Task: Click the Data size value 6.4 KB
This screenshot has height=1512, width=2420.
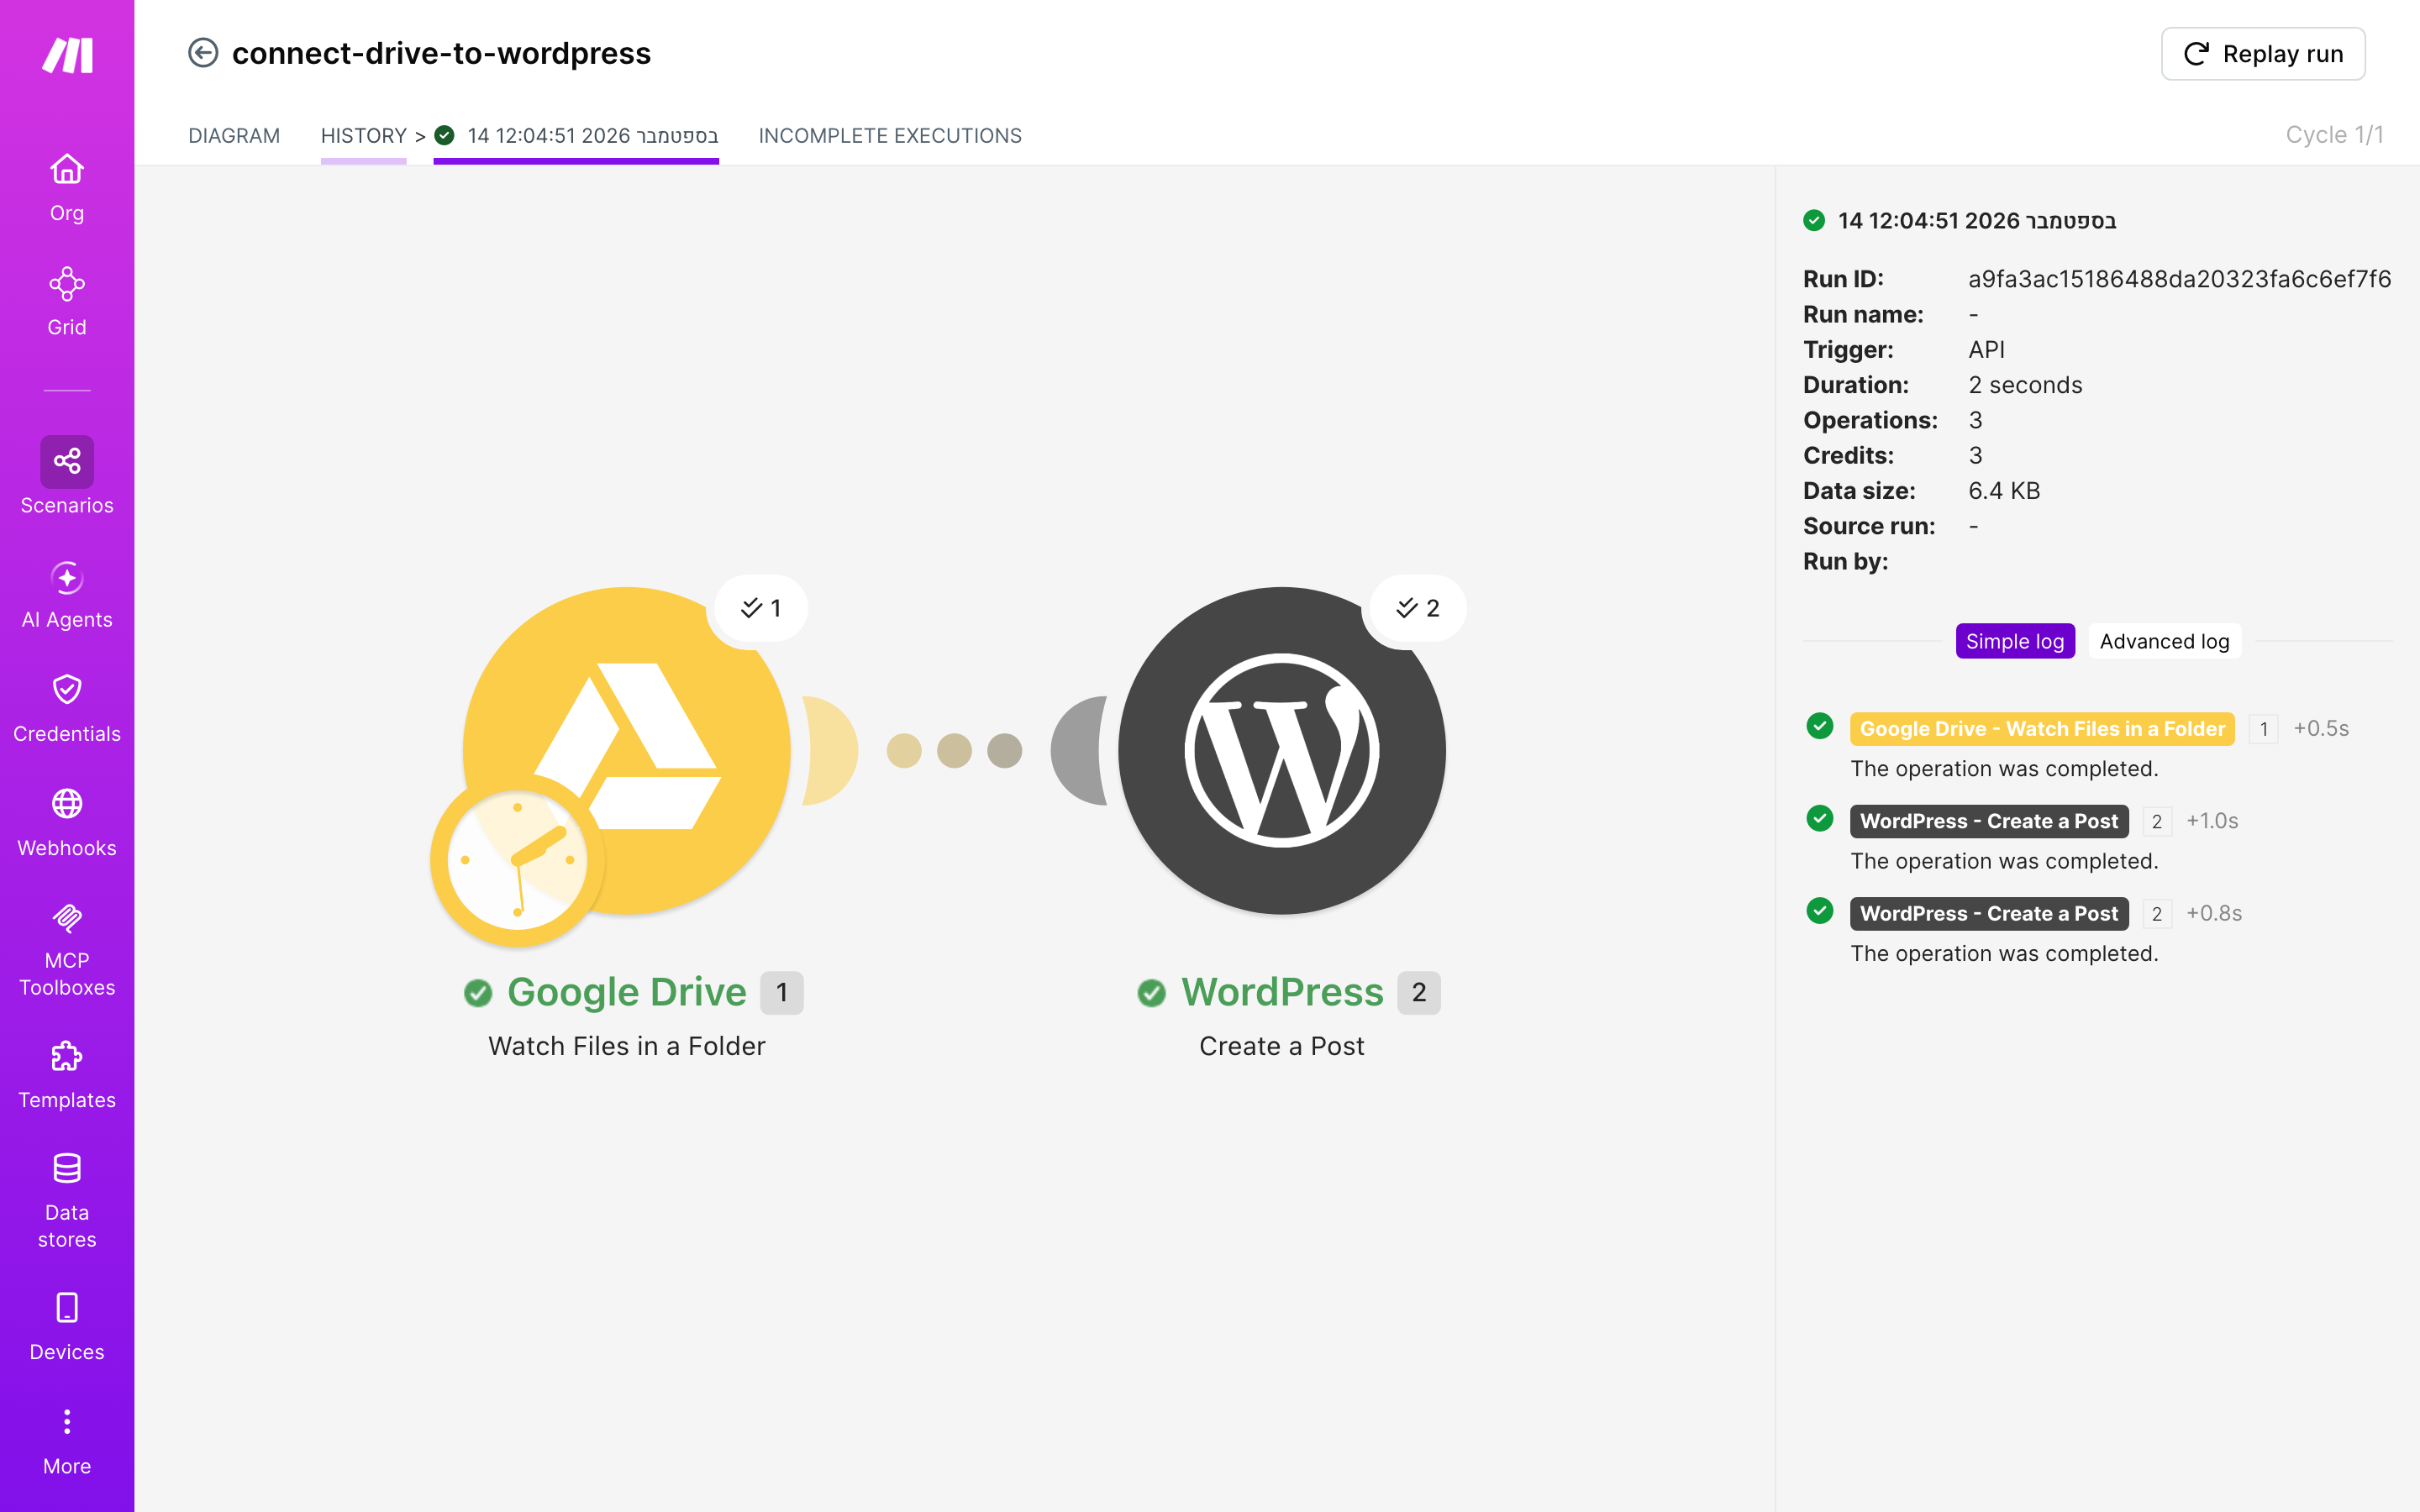Action: pos(2004,491)
